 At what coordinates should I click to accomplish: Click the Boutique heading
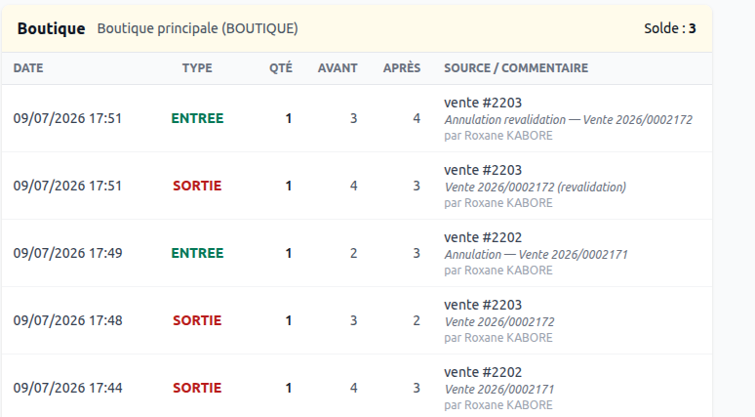[51, 28]
